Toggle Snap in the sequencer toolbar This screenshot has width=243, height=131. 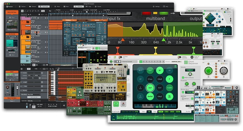click(43, 11)
